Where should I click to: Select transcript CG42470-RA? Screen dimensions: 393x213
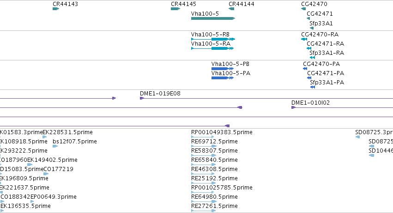[304, 39]
